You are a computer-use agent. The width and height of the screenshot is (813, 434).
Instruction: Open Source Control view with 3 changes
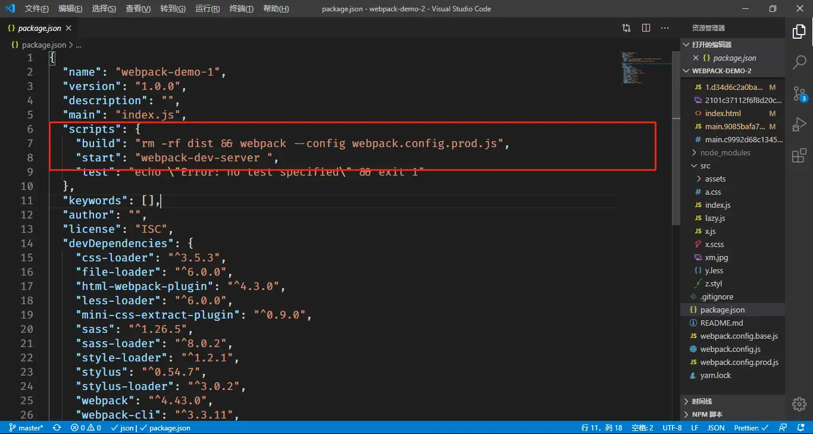tap(799, 93)
